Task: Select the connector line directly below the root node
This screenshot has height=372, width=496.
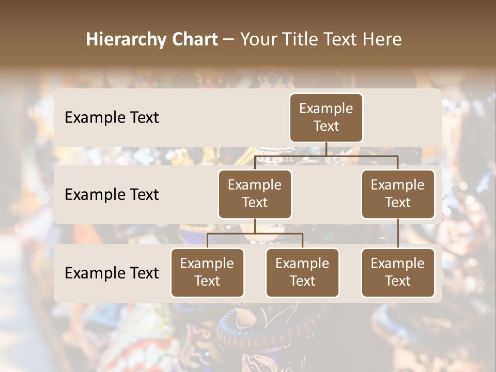Action: click(x=326, y=149)
